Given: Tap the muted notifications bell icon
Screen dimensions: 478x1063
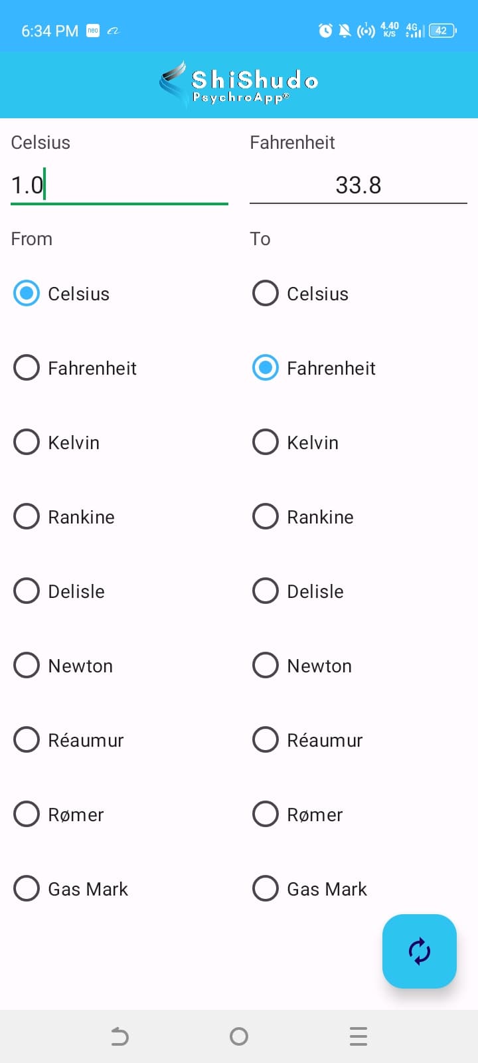Looking at the screenshot, I should [345, 31].
